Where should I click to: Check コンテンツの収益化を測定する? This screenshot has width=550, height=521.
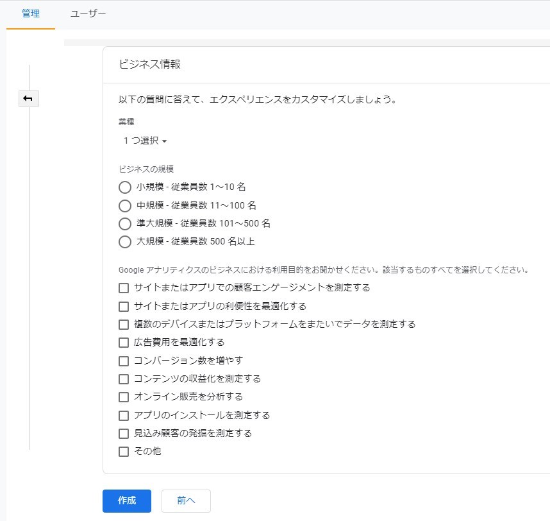pos(123,379)
